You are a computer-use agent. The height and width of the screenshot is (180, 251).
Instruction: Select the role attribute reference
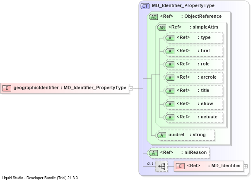click(194, 65)
